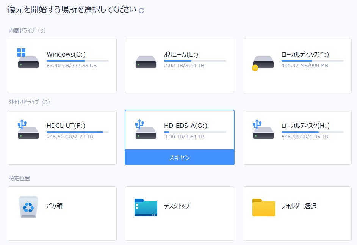This screenshot has height=245, width=357.
Task: Click the ローカルディスク(*:) drive name
Action: tap(305, 54)
